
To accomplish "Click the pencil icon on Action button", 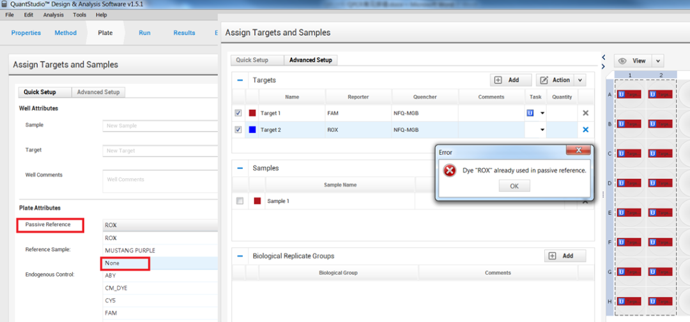I will coord(544,80).
